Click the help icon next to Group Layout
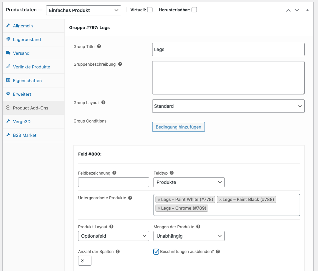The image size is (318, 271). pos(103,102)
